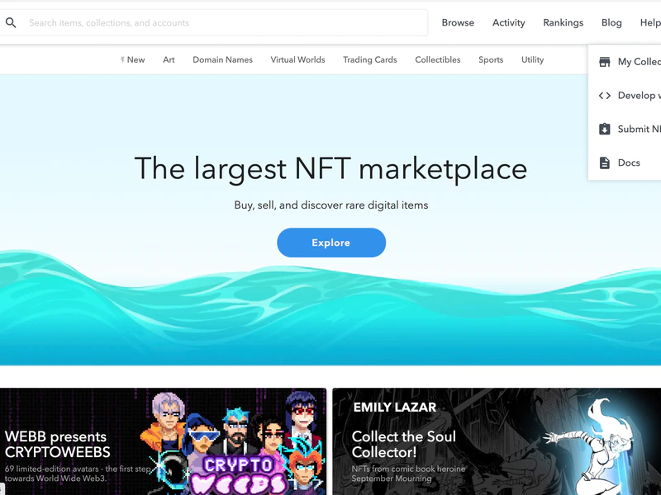The height and width of the screenshot is (495, 661).
Task: Open the CRYPTOWEEBS promo banner
Action: 163,441
